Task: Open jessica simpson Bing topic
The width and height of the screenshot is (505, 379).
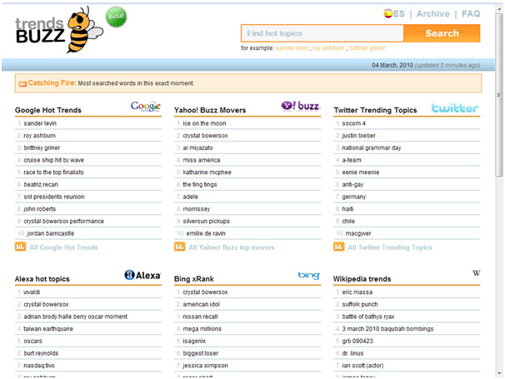Action: click(x=205, y=366)
